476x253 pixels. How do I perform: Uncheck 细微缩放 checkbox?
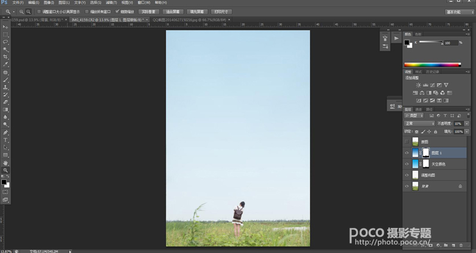point(117,12)
